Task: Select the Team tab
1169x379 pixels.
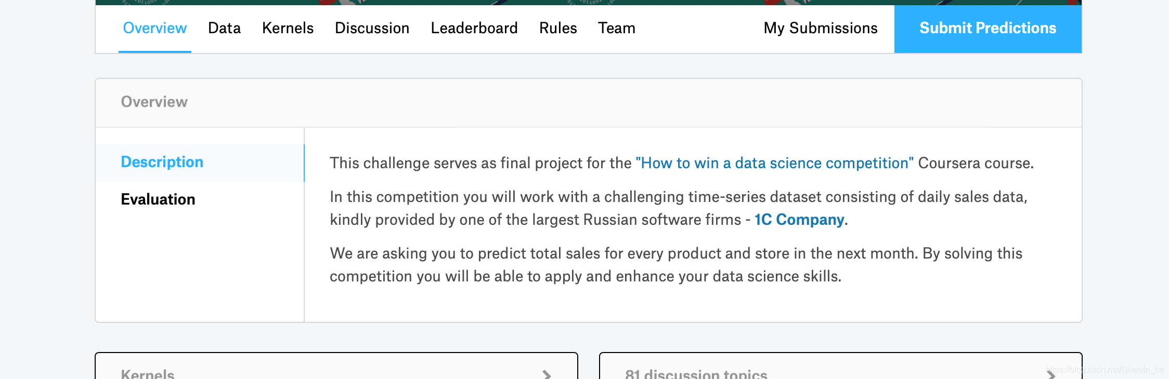Action: pos(617,28)
